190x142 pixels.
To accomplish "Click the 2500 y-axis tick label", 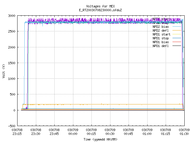I will 12,31.
